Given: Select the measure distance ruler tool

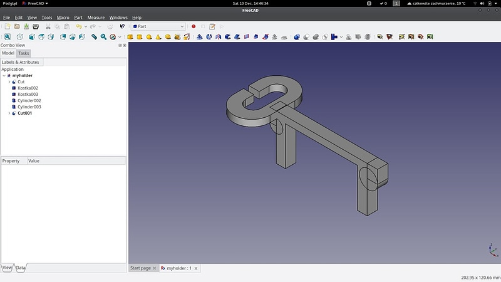Looking at the screenshot, I should click(x=94, y=37).
